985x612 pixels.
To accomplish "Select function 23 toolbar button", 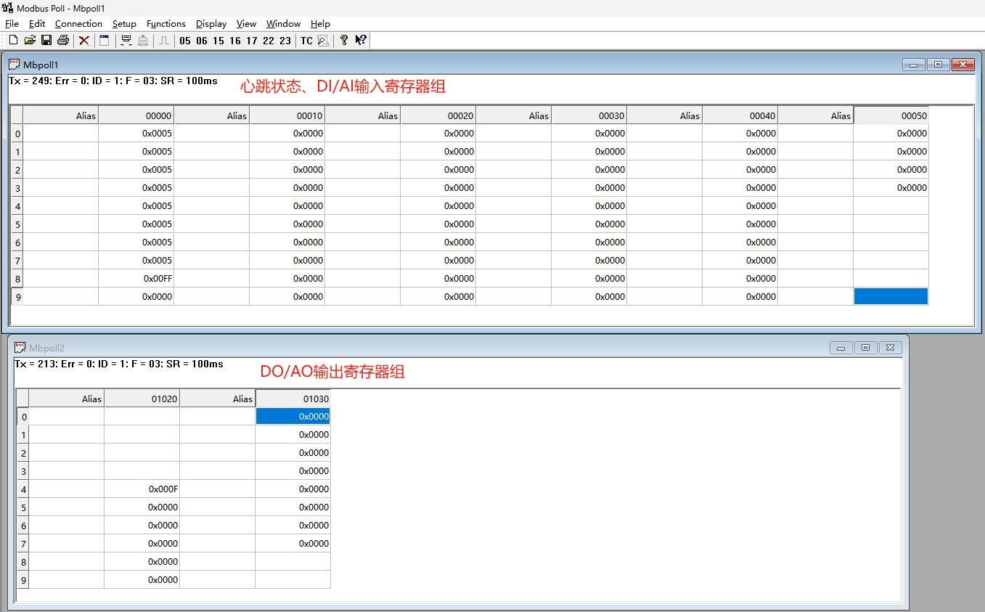I will pos(285,41).
